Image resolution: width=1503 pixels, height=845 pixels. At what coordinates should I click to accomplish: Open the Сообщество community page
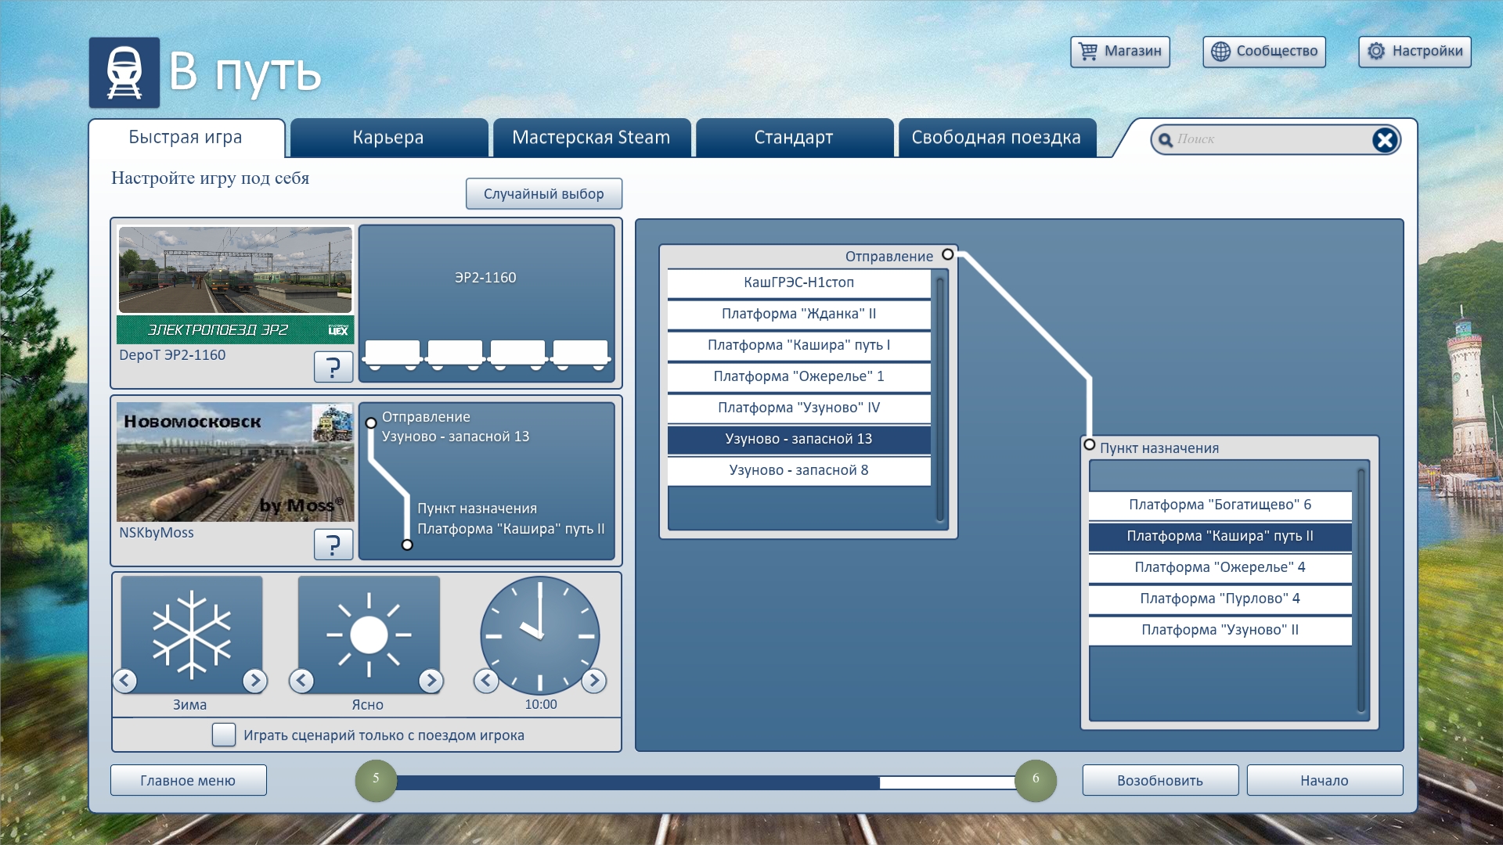tap(1263, 52)
